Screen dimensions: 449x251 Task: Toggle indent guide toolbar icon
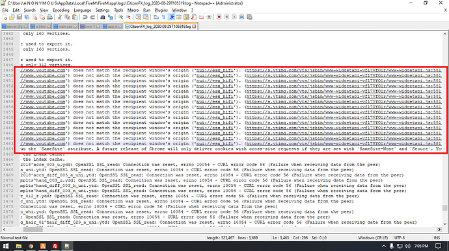pos(172,17)
